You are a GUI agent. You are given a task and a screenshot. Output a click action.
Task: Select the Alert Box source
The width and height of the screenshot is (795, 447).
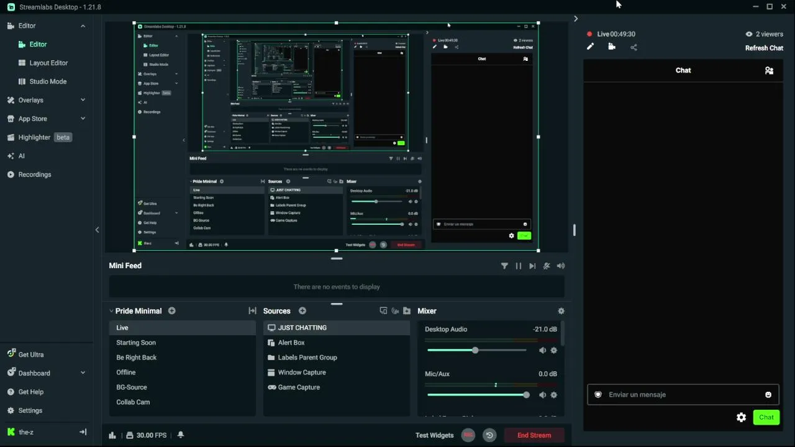336,343
